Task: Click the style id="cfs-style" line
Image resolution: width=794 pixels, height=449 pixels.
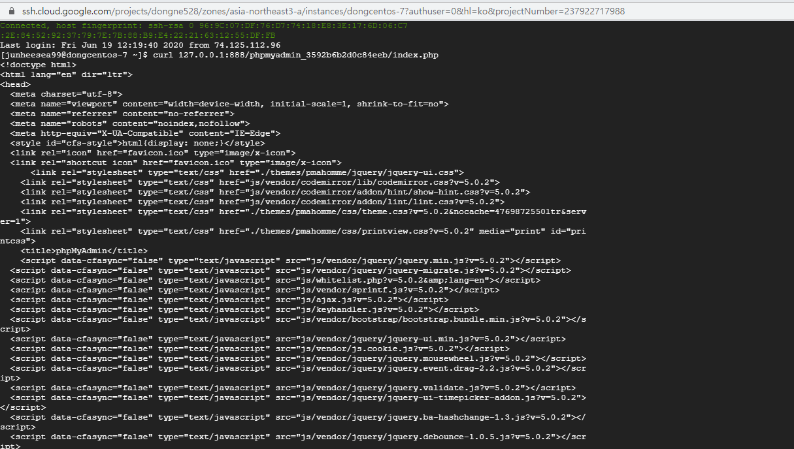Action: click(x=138, y=143)
